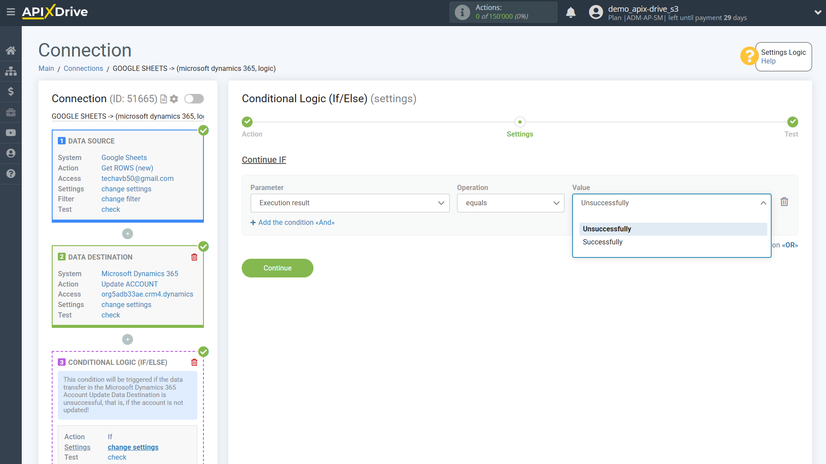
Task: Click the orange question mark help icon
Action: pos(749,56)
